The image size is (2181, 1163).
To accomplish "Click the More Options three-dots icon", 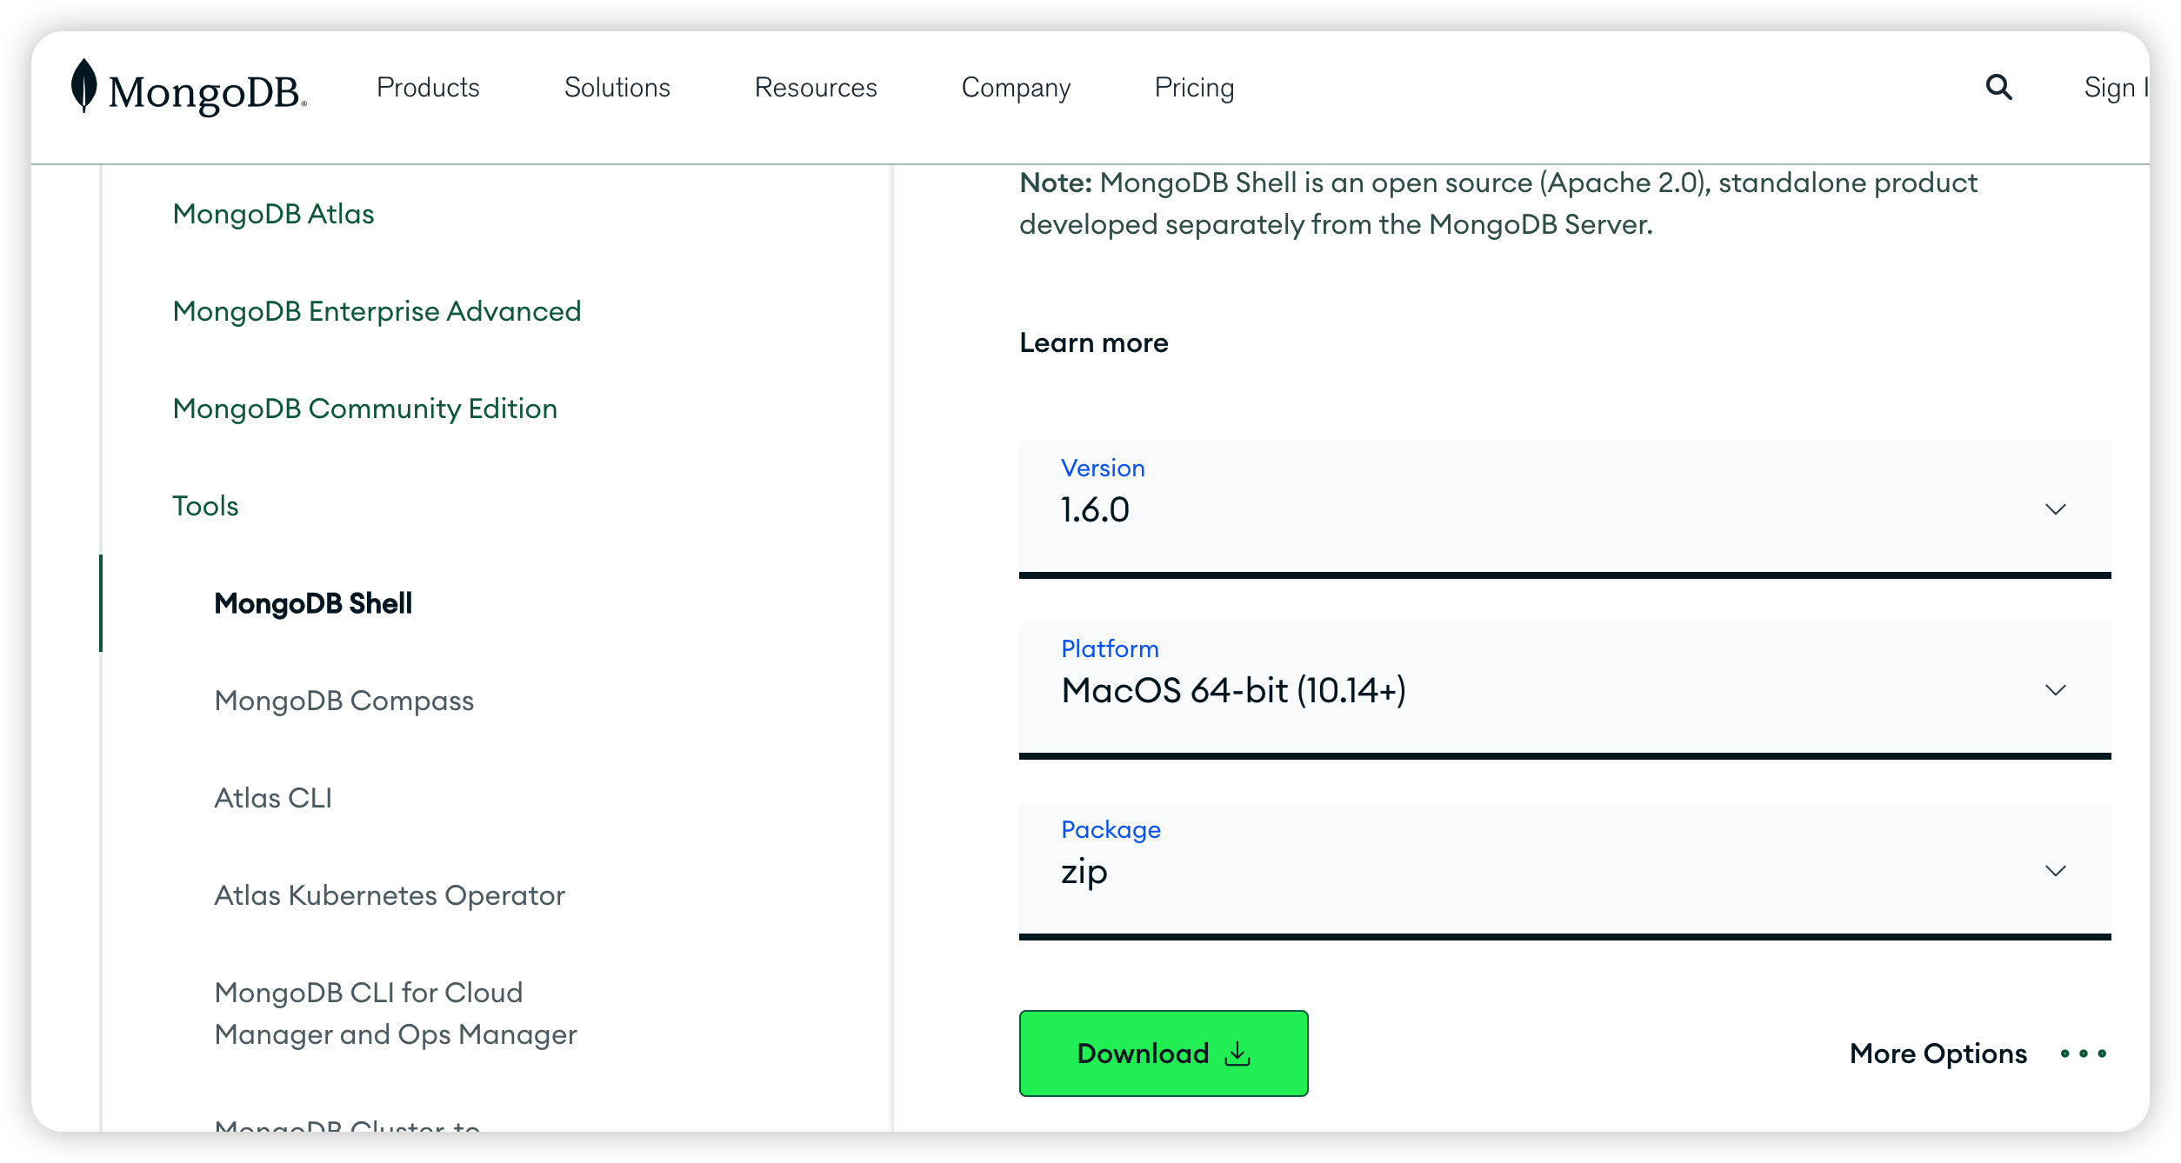I will (x=2083, y=1053).
